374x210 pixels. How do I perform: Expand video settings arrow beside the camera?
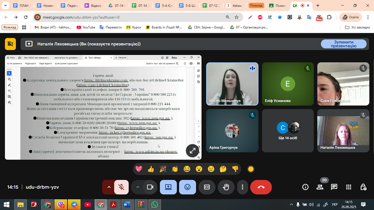point(137,187)
